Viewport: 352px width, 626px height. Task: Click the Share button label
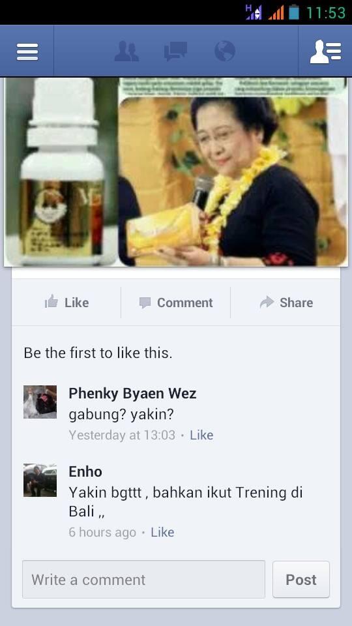click(x=296, y=303)
